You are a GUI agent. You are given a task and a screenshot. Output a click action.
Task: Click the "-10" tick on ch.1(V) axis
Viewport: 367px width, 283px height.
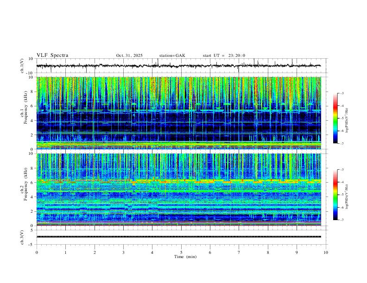pyautogui.click(x=30, y=73)
